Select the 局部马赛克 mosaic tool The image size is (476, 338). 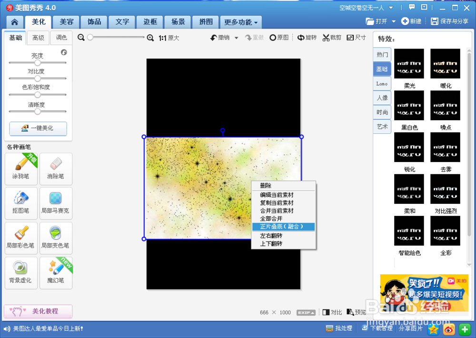[x=56, y=203]
